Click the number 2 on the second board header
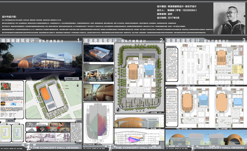Viewport: 247px width, 151px height. pyautogui.click(x=161, y=41)
